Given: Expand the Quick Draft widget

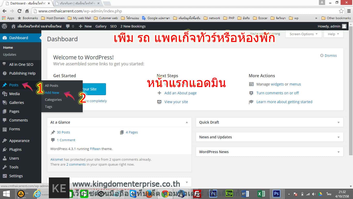Looking at the screenshot, I should click(x=339, y=122).
